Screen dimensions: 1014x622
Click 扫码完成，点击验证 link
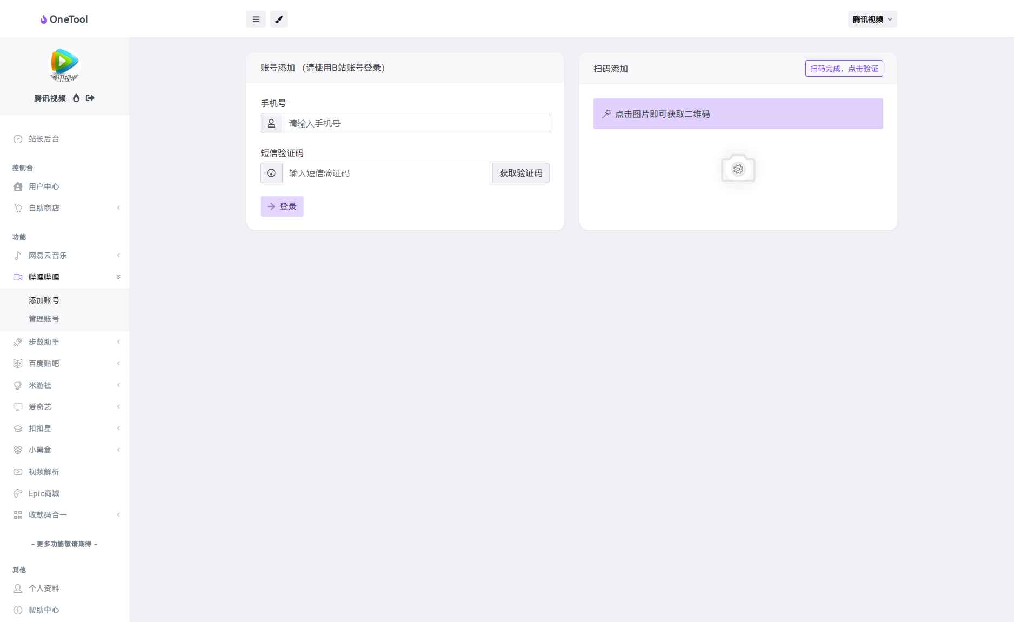click(843, 68)
